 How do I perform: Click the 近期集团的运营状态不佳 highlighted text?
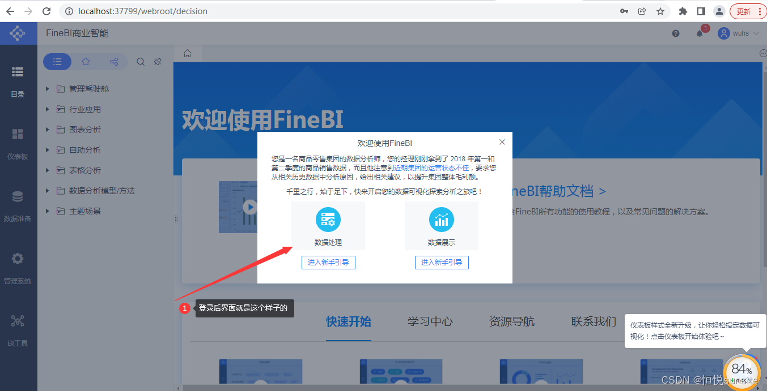pos(431,168)
